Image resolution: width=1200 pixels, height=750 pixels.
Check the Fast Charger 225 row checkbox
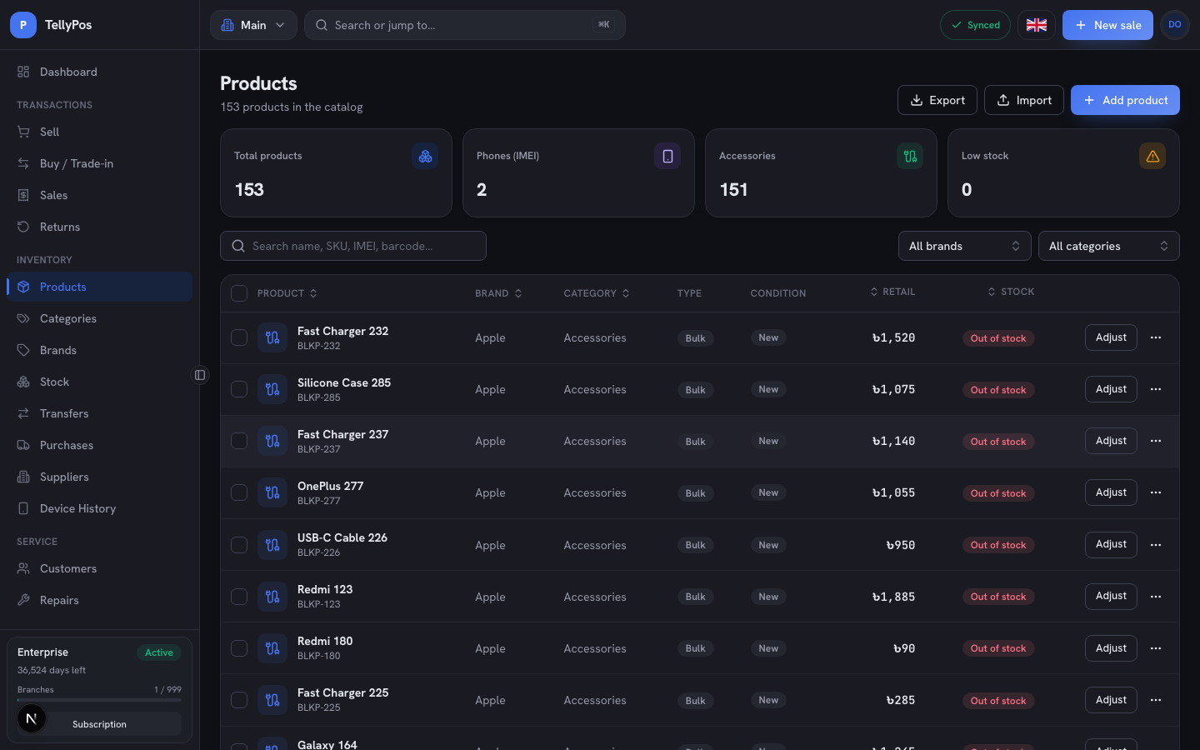(x=239, y=700)
